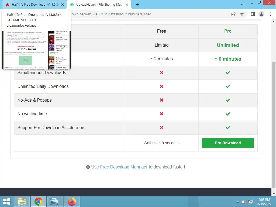Close the UploadHaven tab
Viewport: 276px width, 207px height.
point(127,5)
